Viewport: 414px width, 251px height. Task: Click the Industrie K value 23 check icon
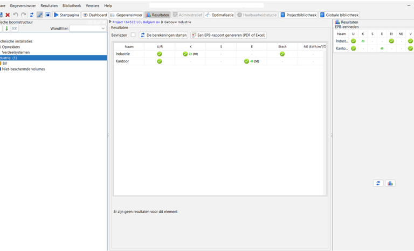(185, 54)
